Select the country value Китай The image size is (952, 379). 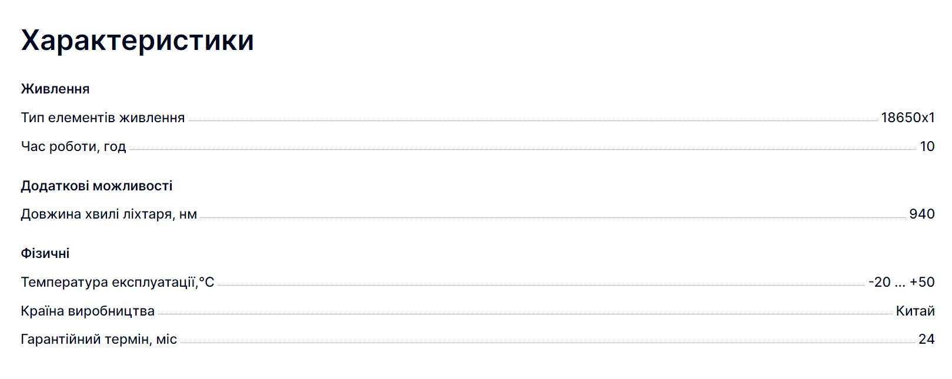(915, 311)
